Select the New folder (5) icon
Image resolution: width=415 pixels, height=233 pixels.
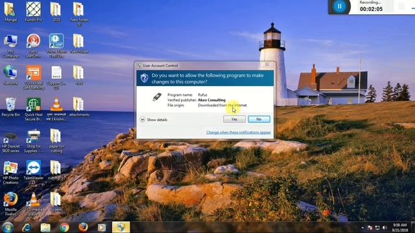point(79,14)
